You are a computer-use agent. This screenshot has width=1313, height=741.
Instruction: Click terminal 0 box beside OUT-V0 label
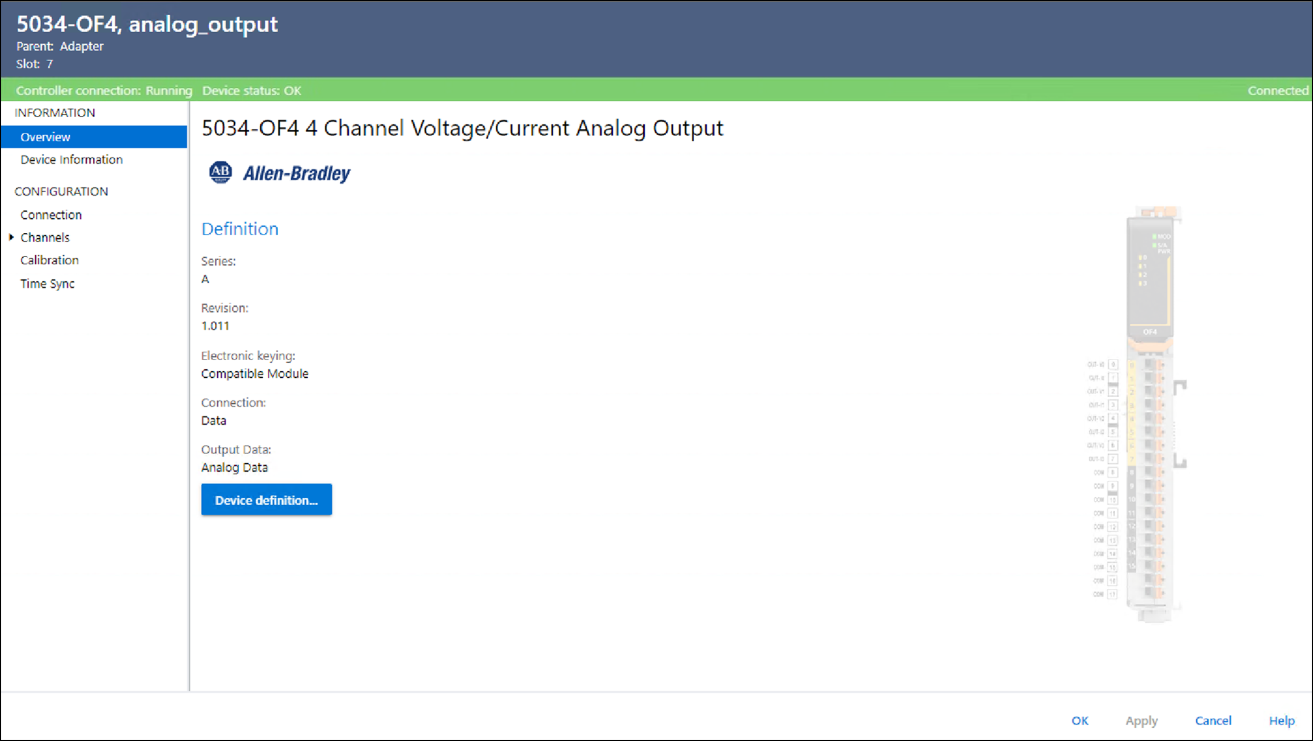pos(1113,364)
